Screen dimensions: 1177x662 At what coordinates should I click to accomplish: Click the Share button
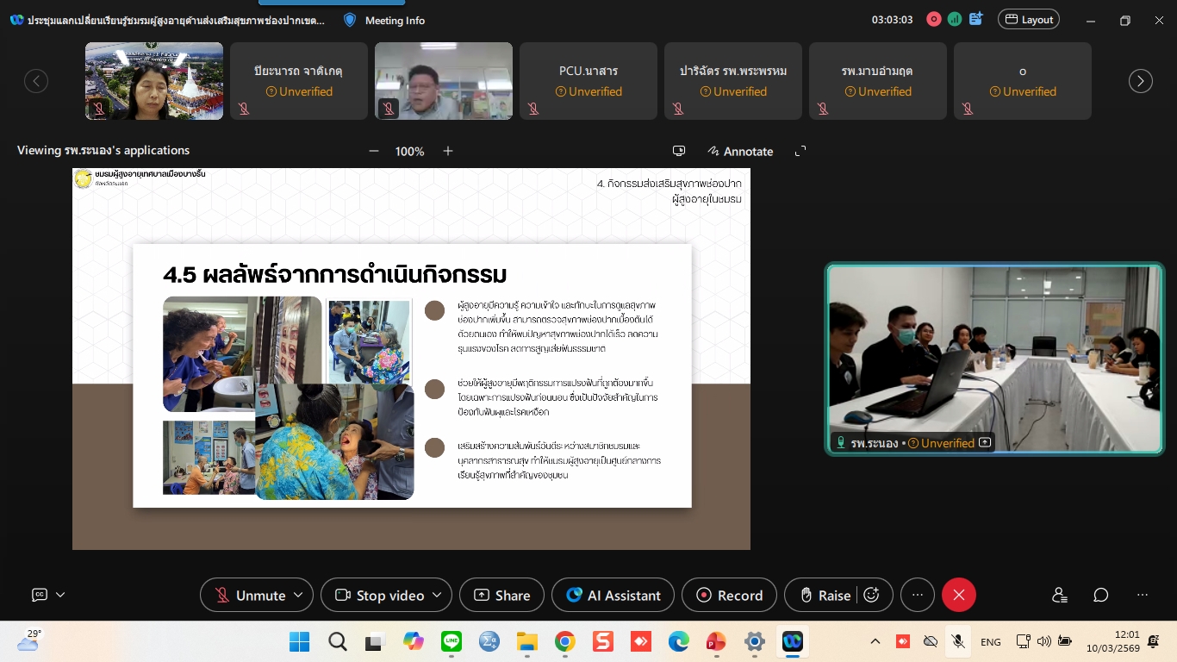(x=501, y=595)
